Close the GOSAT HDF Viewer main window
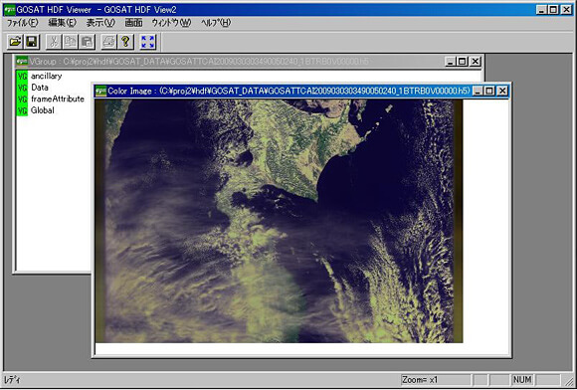Image resolution: width=577 pixels, height=390 pixels. tap(566, 10)
